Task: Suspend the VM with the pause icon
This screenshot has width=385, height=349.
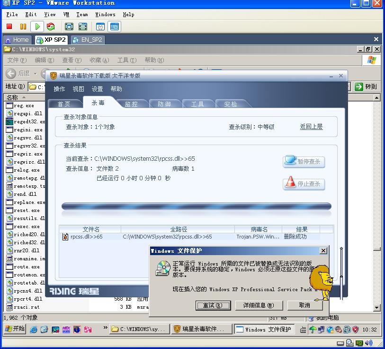Action: coord(23,26)
